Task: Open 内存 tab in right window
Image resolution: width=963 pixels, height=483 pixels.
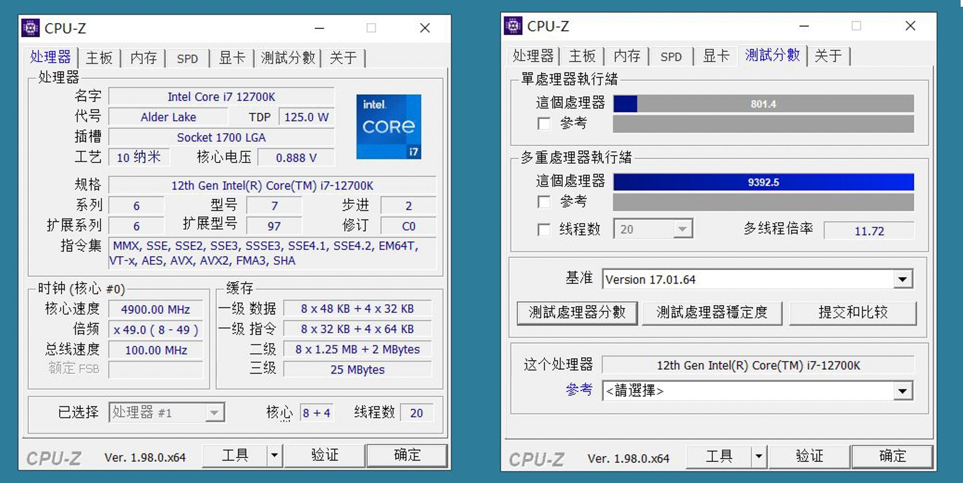Action: click(x=627, y=56)
